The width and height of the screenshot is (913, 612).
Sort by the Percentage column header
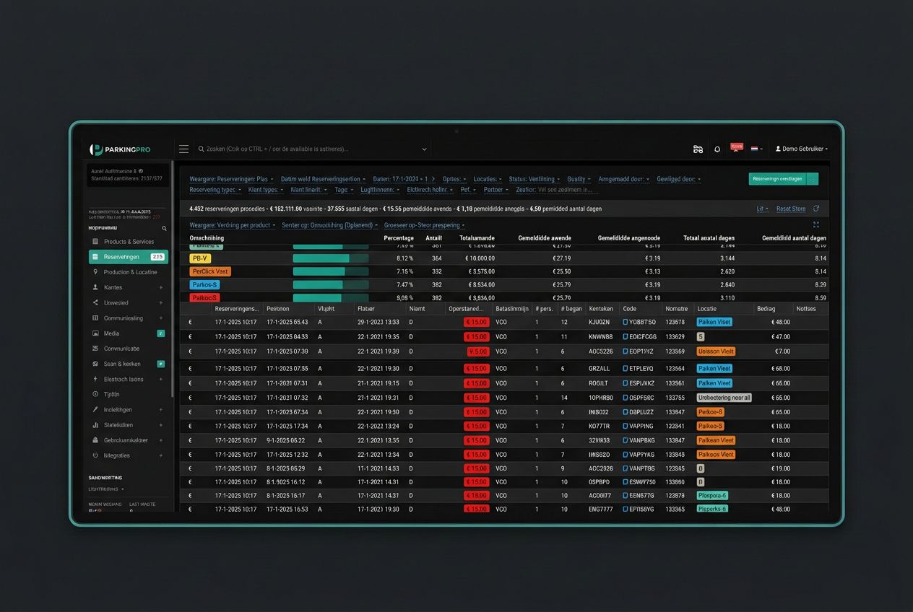pos(399,238)
